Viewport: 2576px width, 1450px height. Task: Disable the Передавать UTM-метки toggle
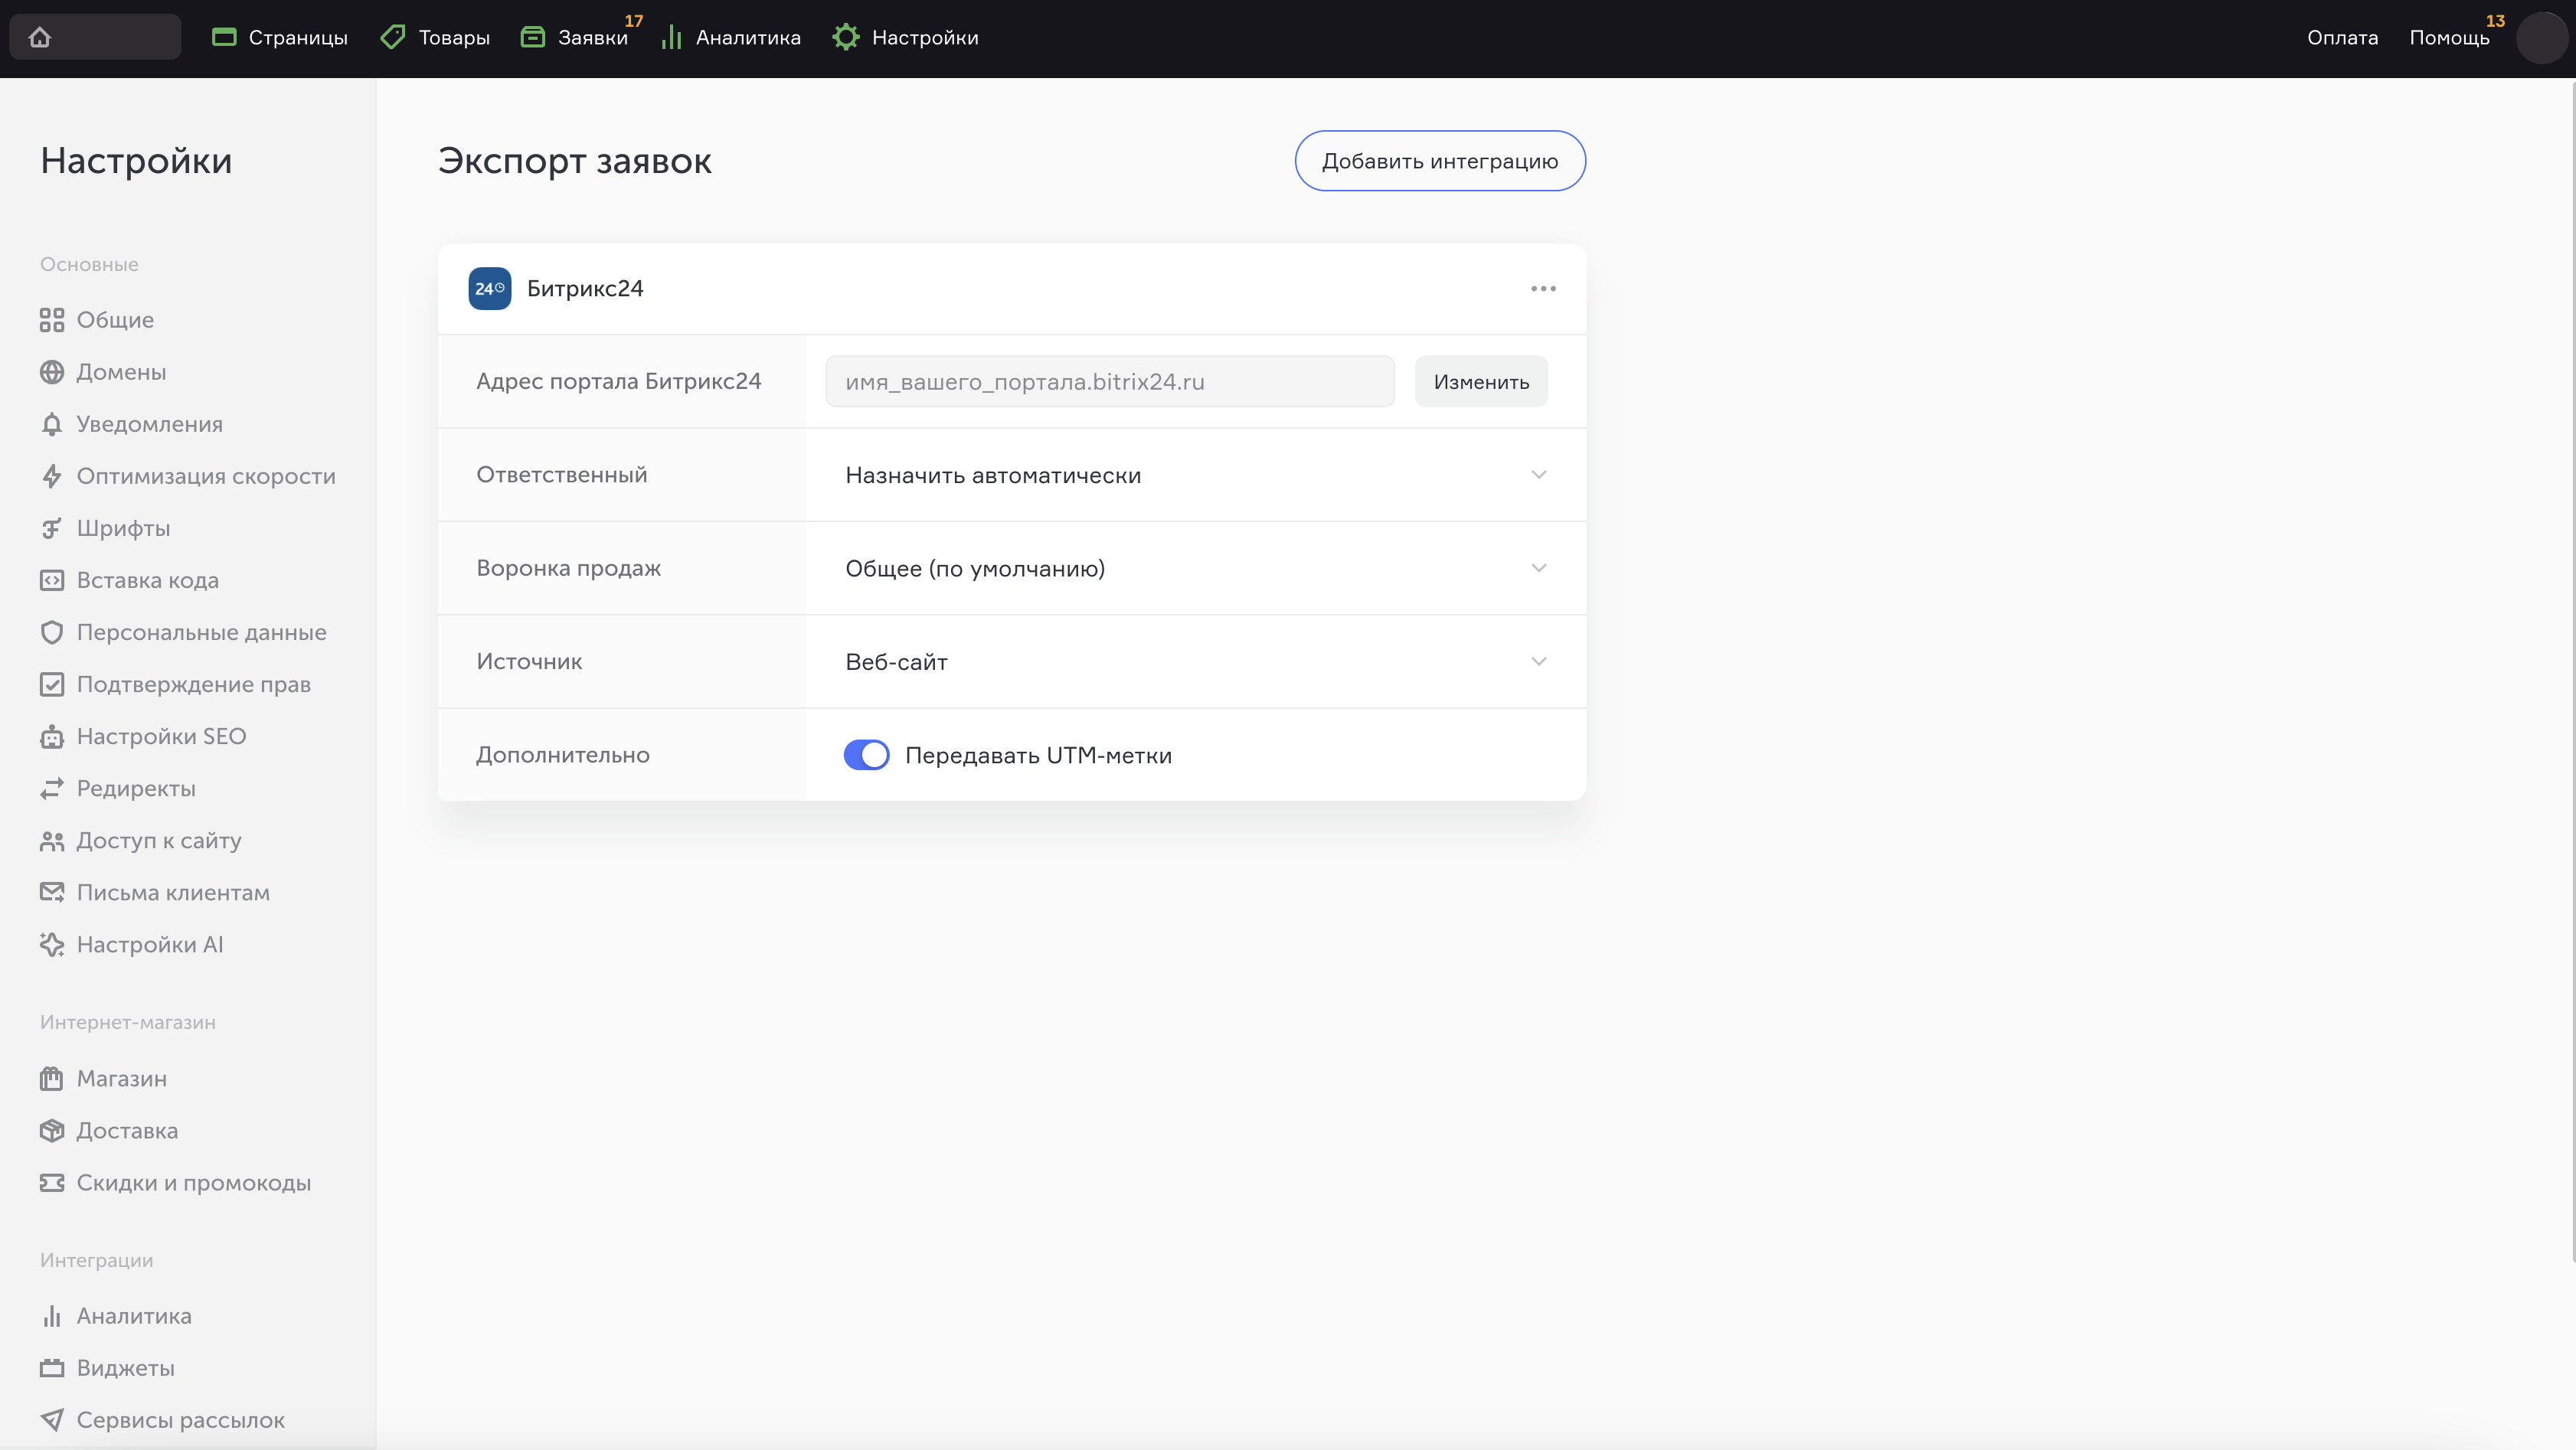866,755
